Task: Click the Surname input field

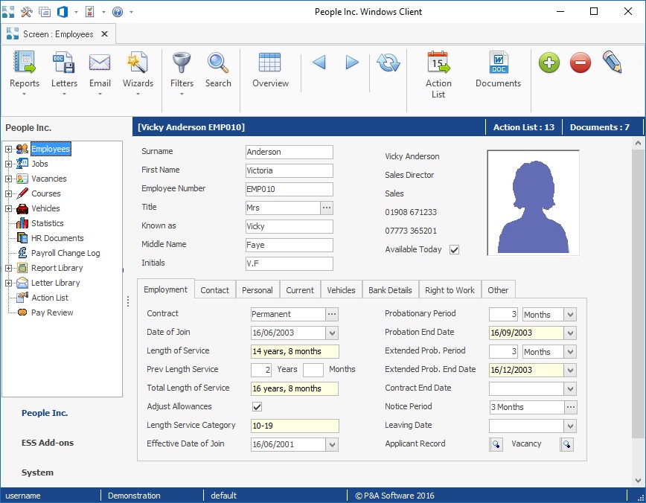Action: [290, 152]
